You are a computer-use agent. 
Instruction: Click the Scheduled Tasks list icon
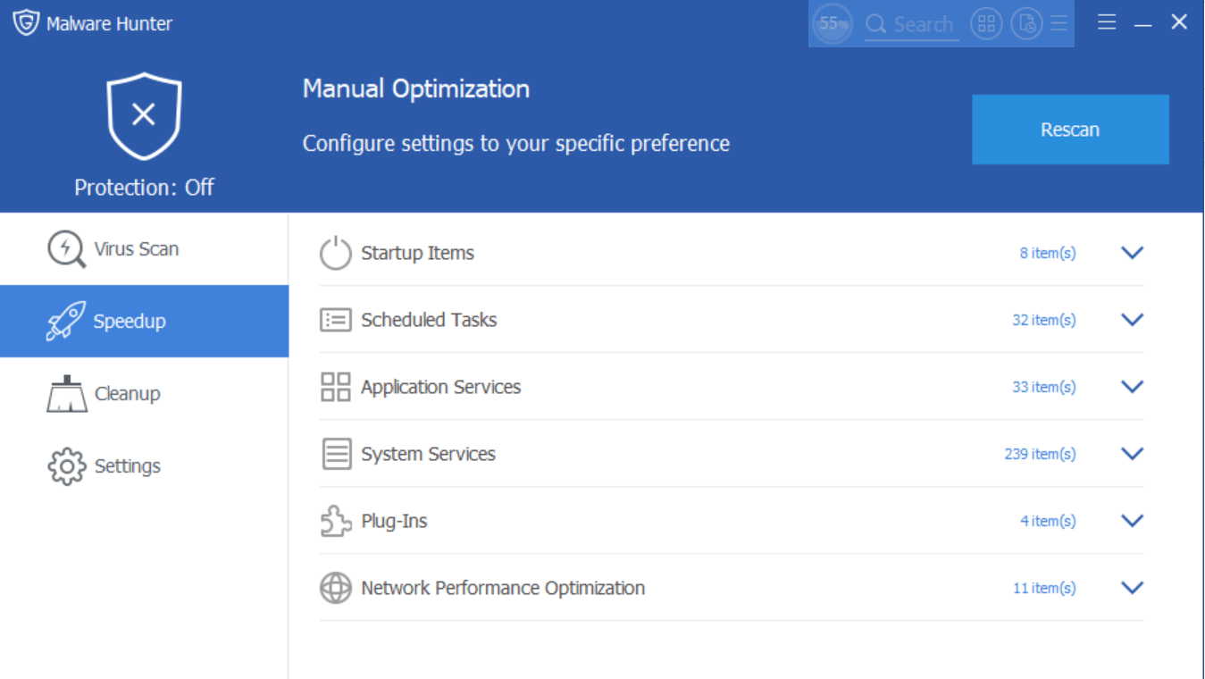[x=335, y=320]
